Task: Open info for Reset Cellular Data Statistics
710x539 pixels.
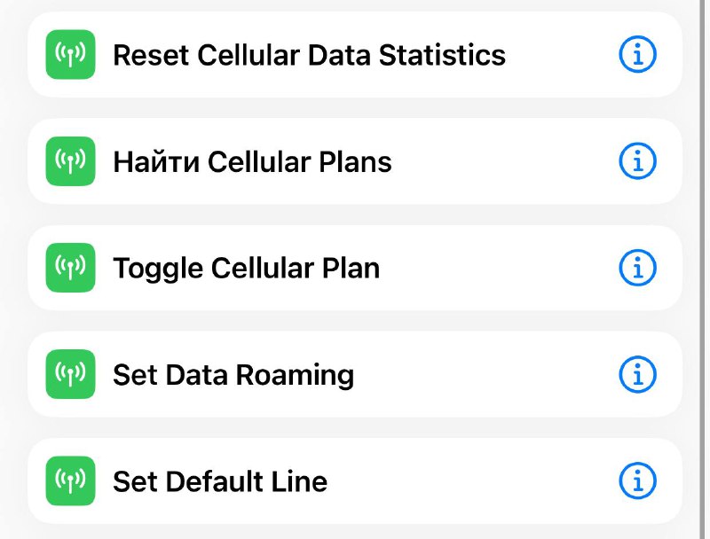Action: point(637,55)
